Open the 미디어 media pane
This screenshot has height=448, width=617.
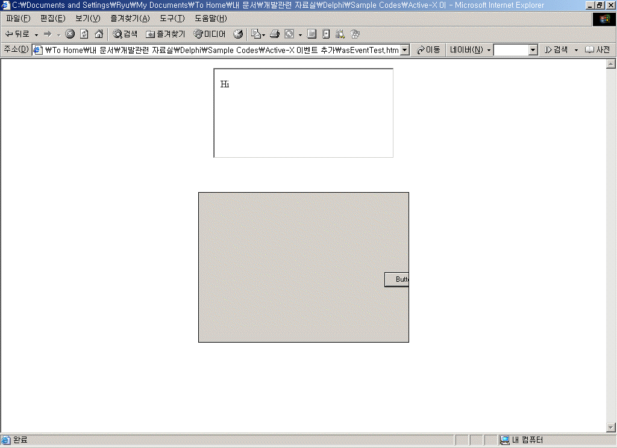210,34
